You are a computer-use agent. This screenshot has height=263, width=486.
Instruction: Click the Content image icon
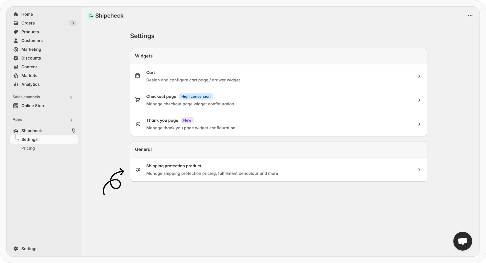[16, 67]
